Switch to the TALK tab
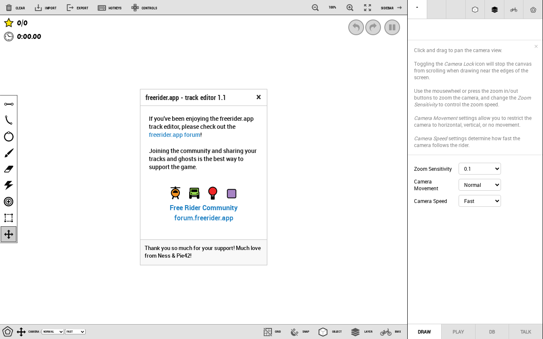 526,332
